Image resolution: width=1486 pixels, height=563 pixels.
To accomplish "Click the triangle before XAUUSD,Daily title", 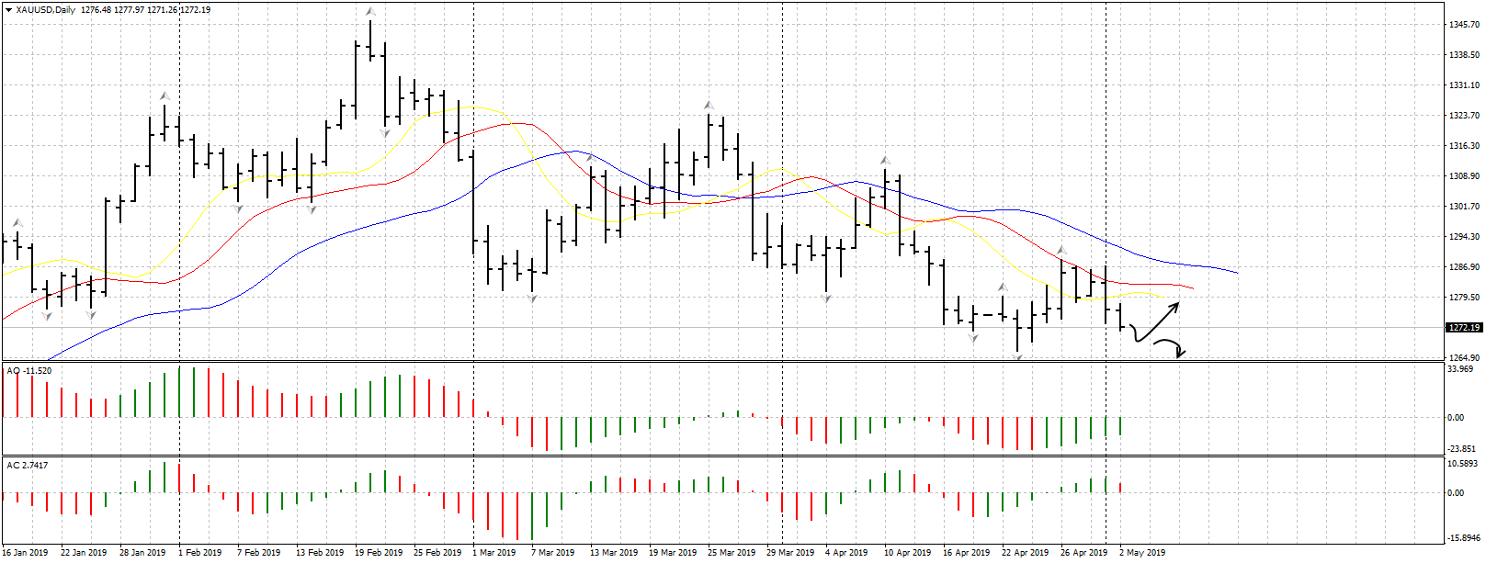I will (x=8, y=10).
